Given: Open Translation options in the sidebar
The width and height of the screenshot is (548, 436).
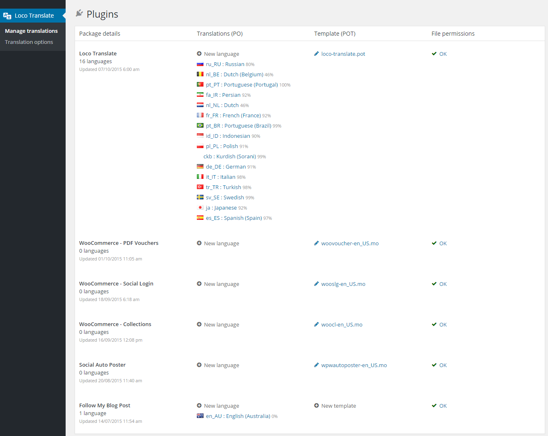Looking at the screenshot, I should pos(29,42).
